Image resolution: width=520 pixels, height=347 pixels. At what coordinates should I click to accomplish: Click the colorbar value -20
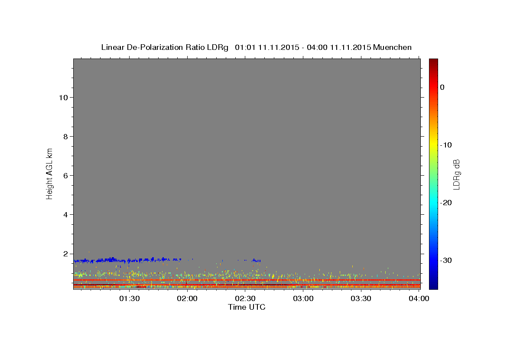(446, 203)
